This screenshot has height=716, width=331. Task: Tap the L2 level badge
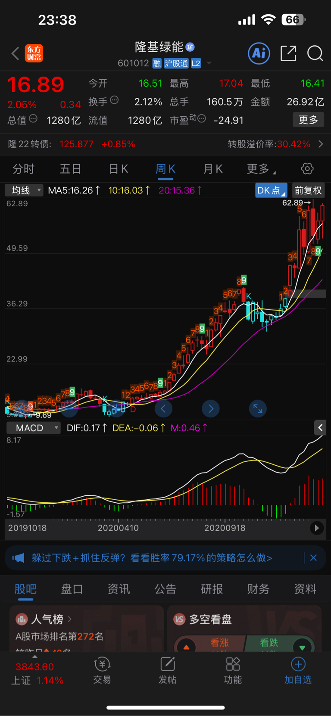[x=196, y=63]
